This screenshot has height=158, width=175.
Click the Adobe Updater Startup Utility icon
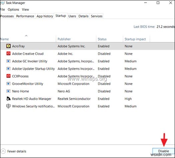(8, 69)
